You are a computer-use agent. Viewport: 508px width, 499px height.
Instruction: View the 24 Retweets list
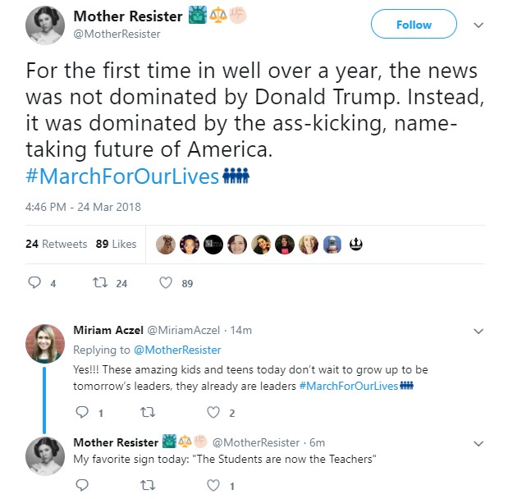tap(56, 244)
